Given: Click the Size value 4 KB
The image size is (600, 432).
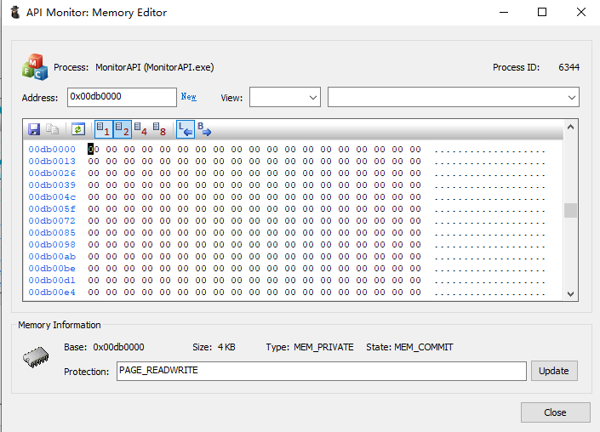Looking at the screenshot, I should pos(226,347).
